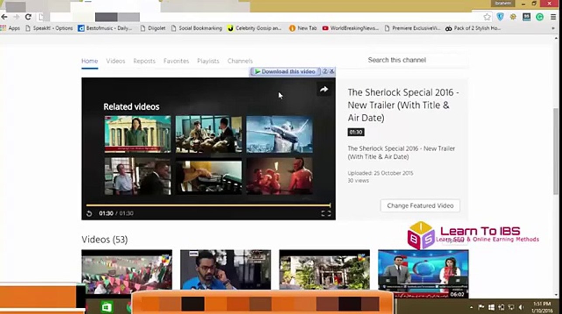Select the Playlists tab

click(x=208, y=61)
